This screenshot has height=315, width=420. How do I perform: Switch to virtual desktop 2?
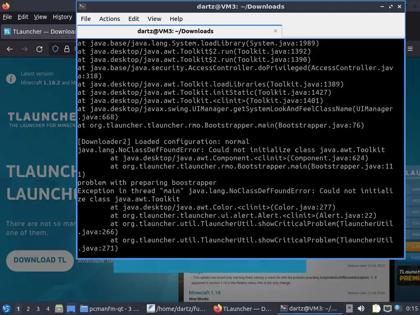point(28,309)
